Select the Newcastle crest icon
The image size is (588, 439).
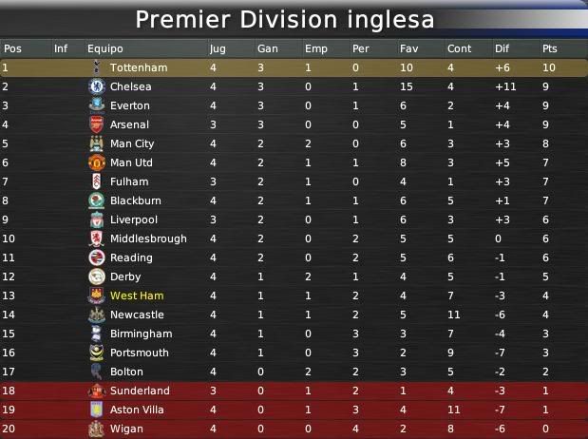pos(97,315)
